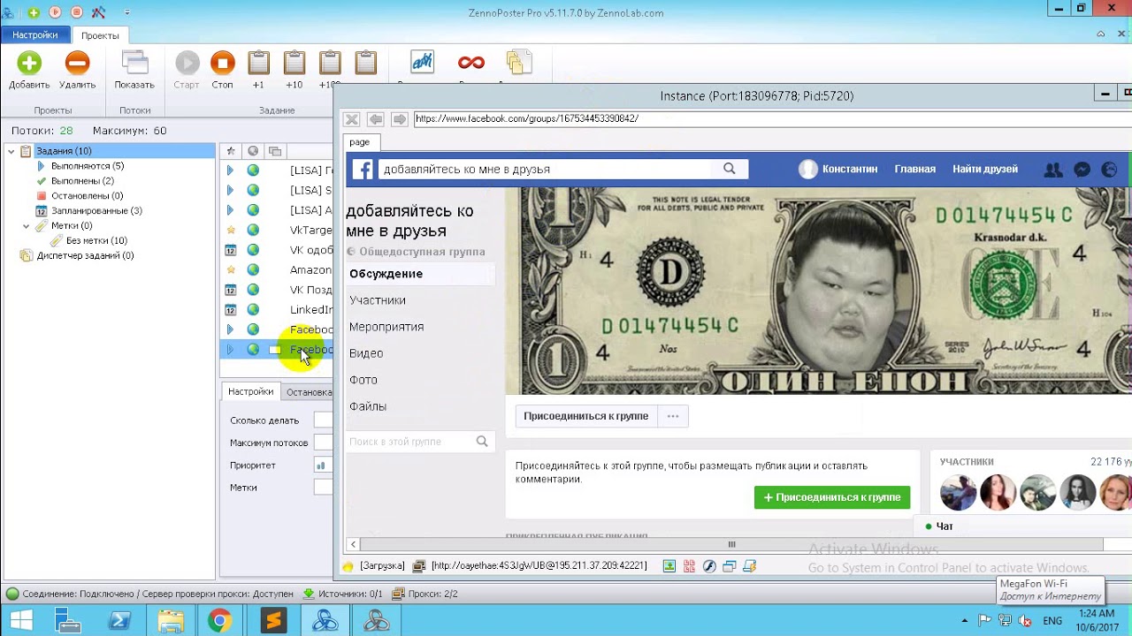Screen dimensions: 1132x636
Task: Select Запланированные (3) tree item
Action: click(96, 211)
